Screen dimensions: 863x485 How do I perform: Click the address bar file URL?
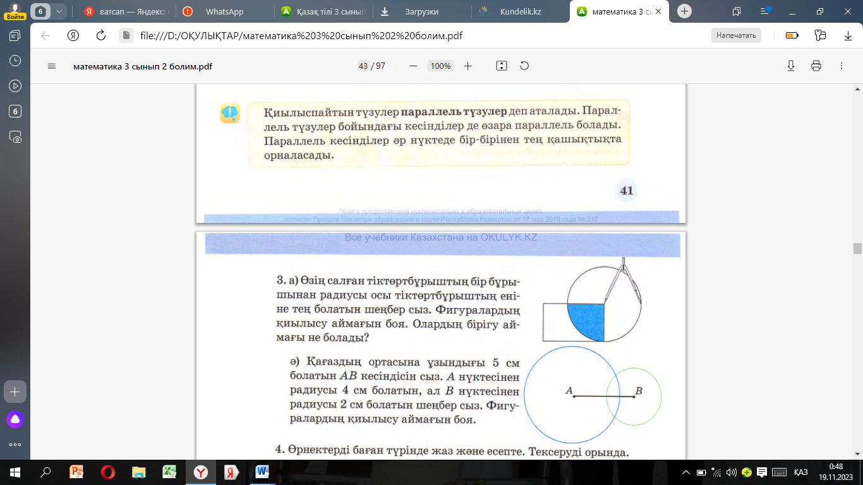[301, 35]
